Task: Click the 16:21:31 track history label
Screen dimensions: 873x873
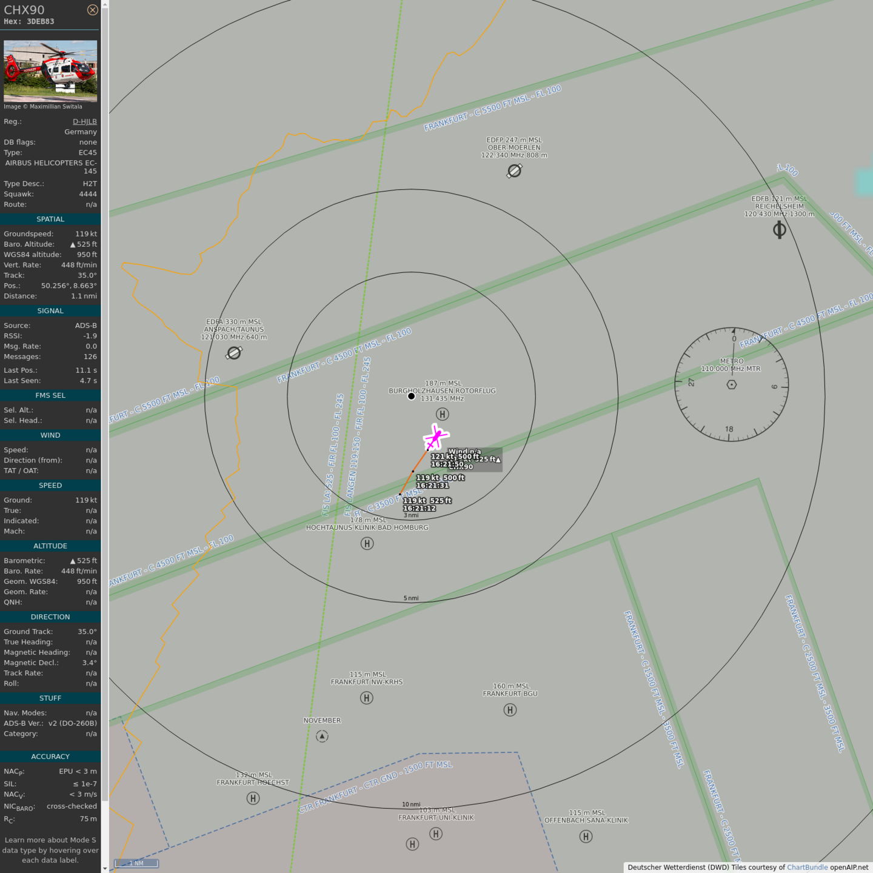Action: point(432,485)
